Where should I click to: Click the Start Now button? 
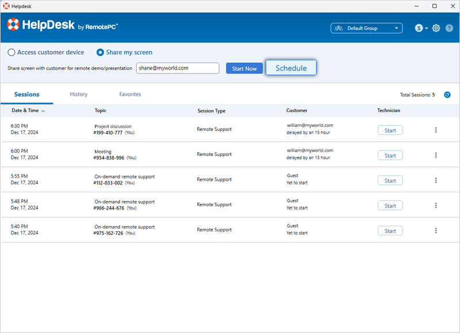[244, 68]
